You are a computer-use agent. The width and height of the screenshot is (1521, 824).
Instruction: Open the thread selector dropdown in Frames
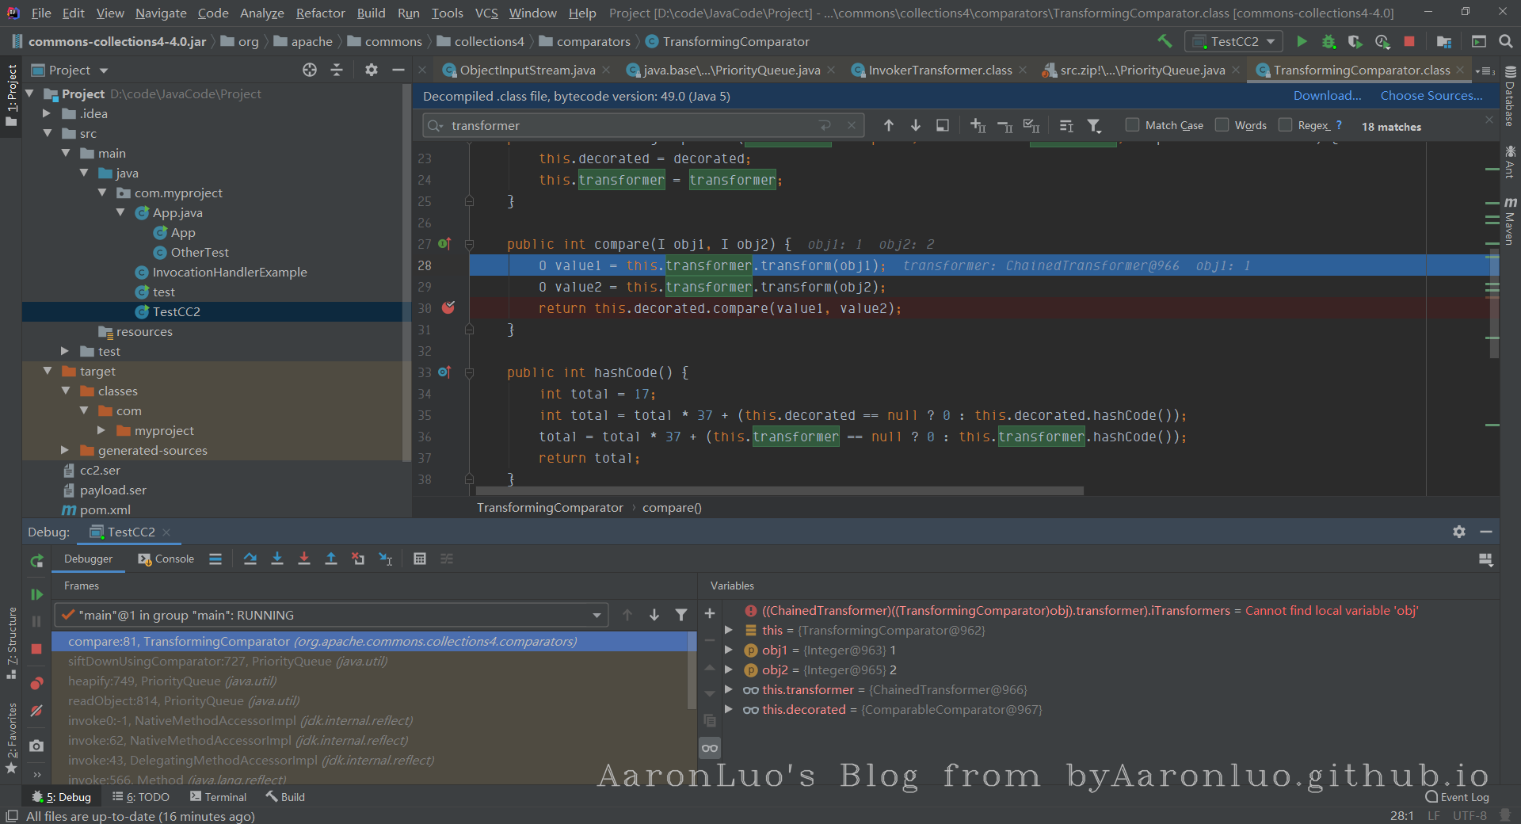597,615
